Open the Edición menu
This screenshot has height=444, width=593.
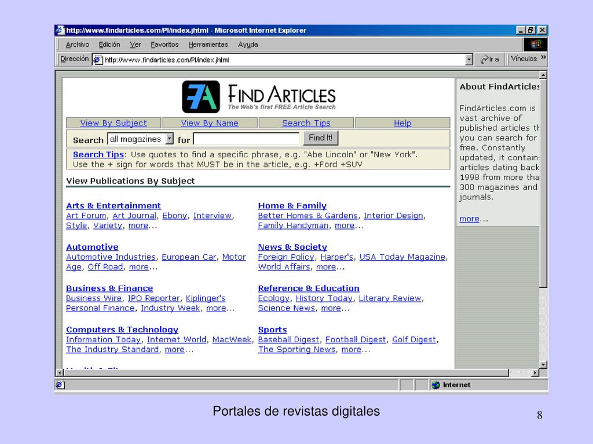tap(109, 45)
